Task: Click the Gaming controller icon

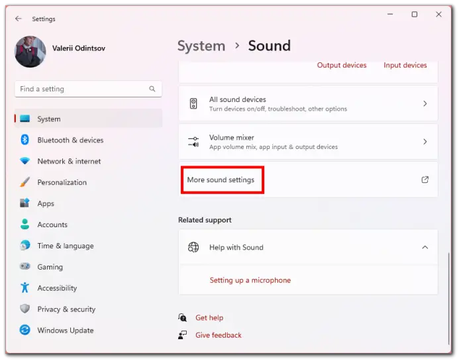Action: tap(25, 266)
